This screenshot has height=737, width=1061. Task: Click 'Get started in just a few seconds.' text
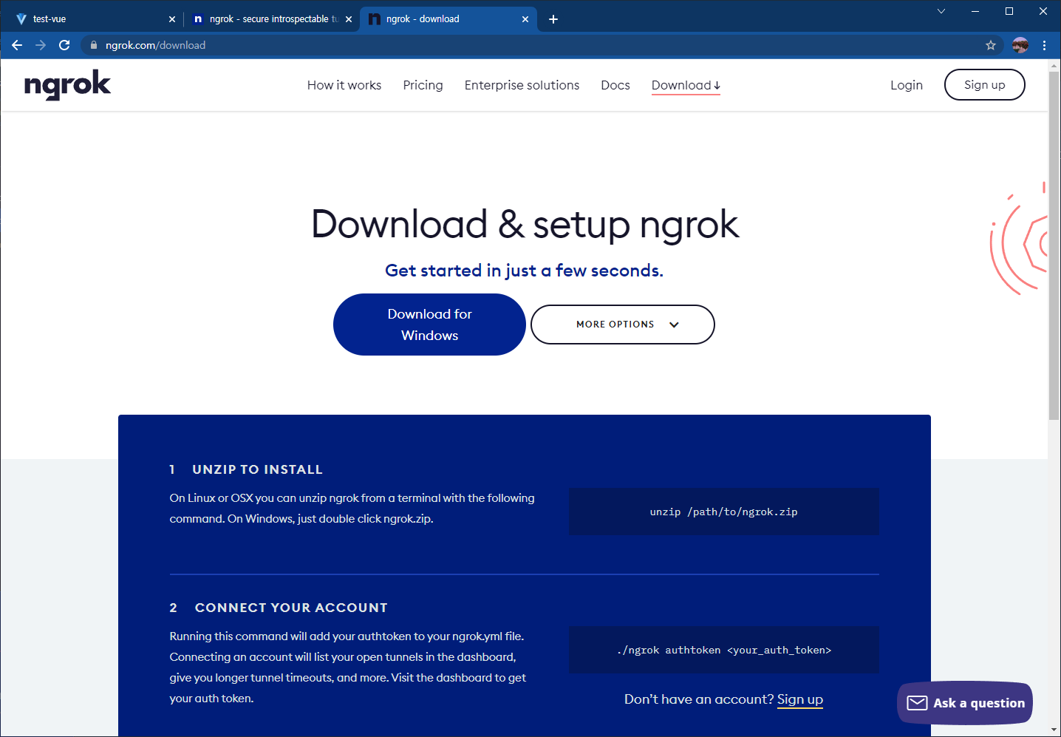click(524, 271)
